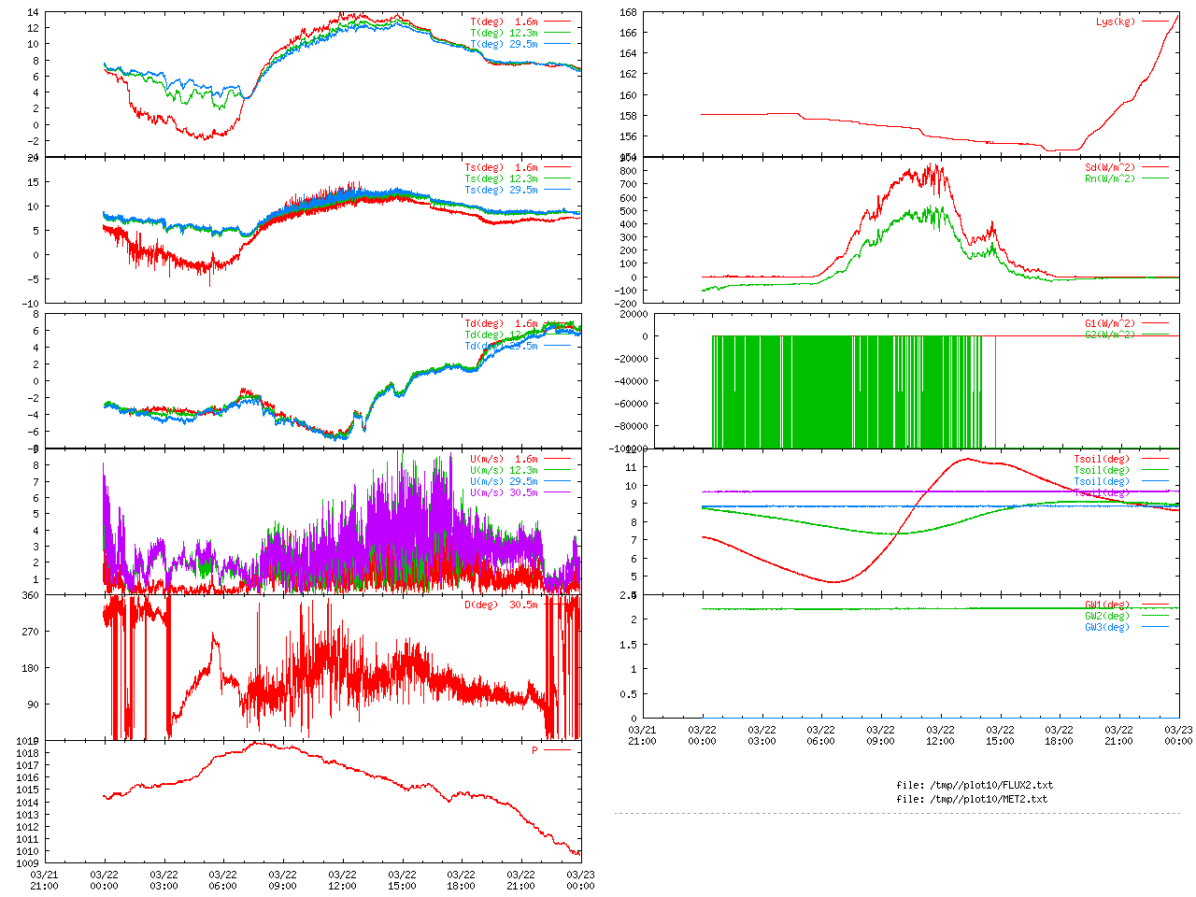Click the 'GW3(deg)' legend entry

click(1107, 628)
